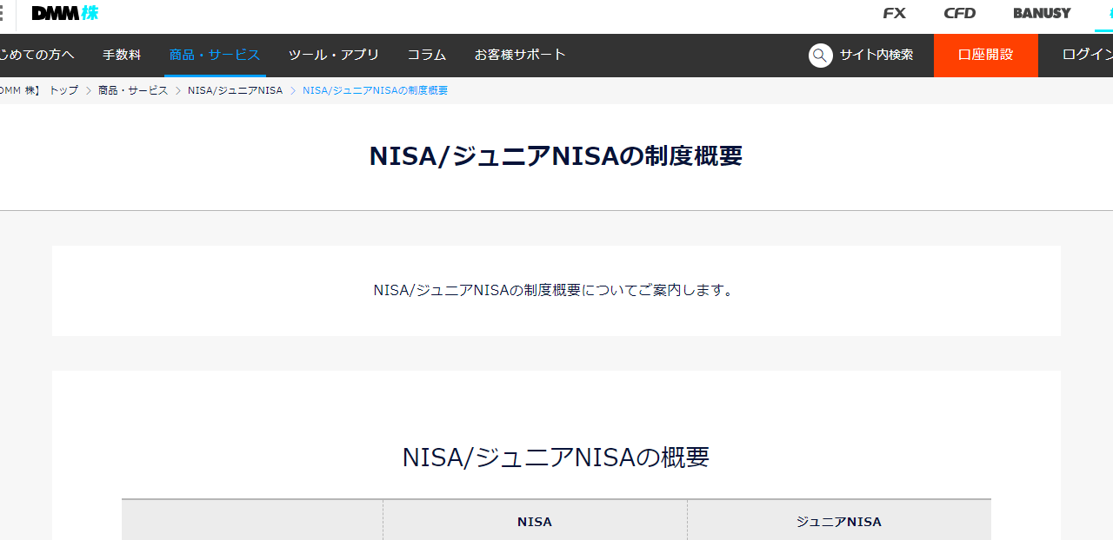This screenshot has height=540, width=1113.
Task: Click the magnifying glass search icon
Action: (x=820, y=55)
